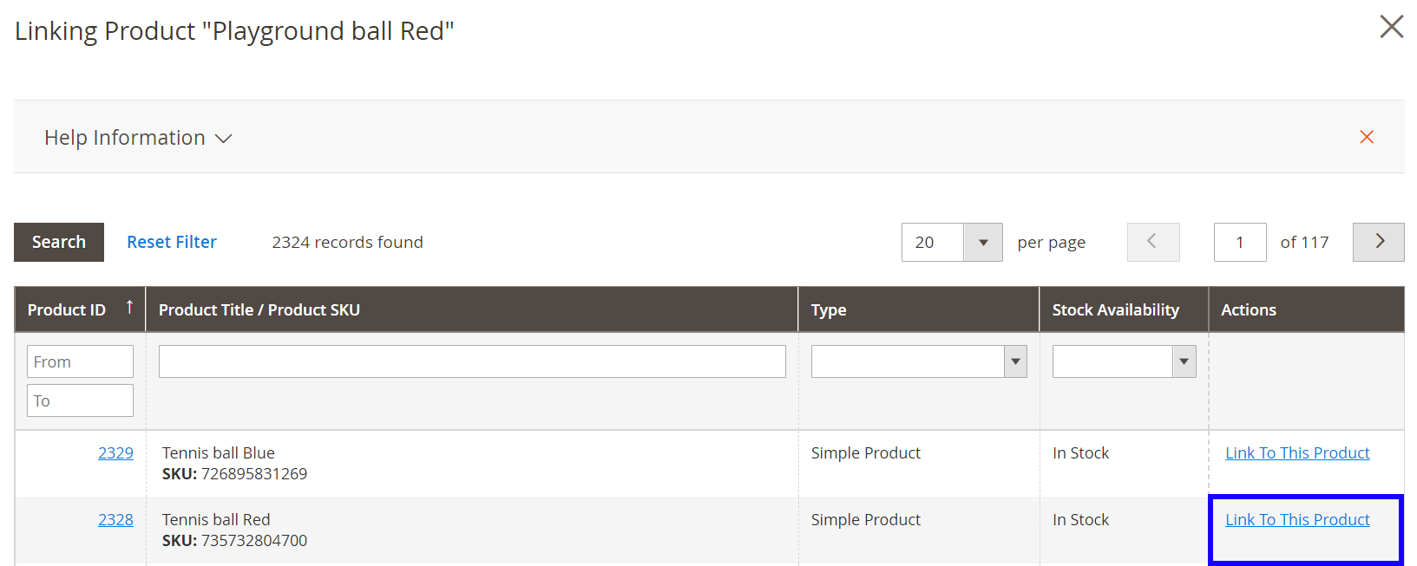Sort by Product Title / Product SKU header

pos(259,309)
